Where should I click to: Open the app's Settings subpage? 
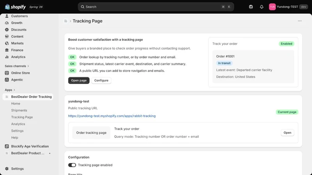[x=17, y=131]
